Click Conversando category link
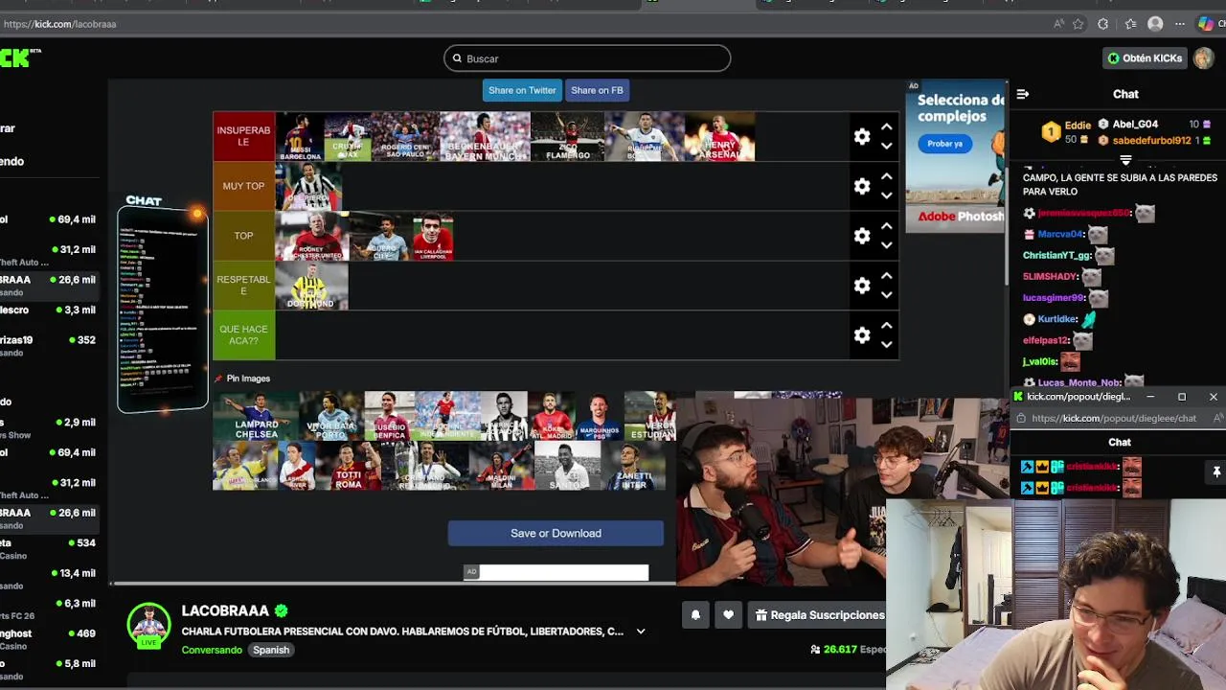This screenshot has width=1226, height=690. (212, 650)
